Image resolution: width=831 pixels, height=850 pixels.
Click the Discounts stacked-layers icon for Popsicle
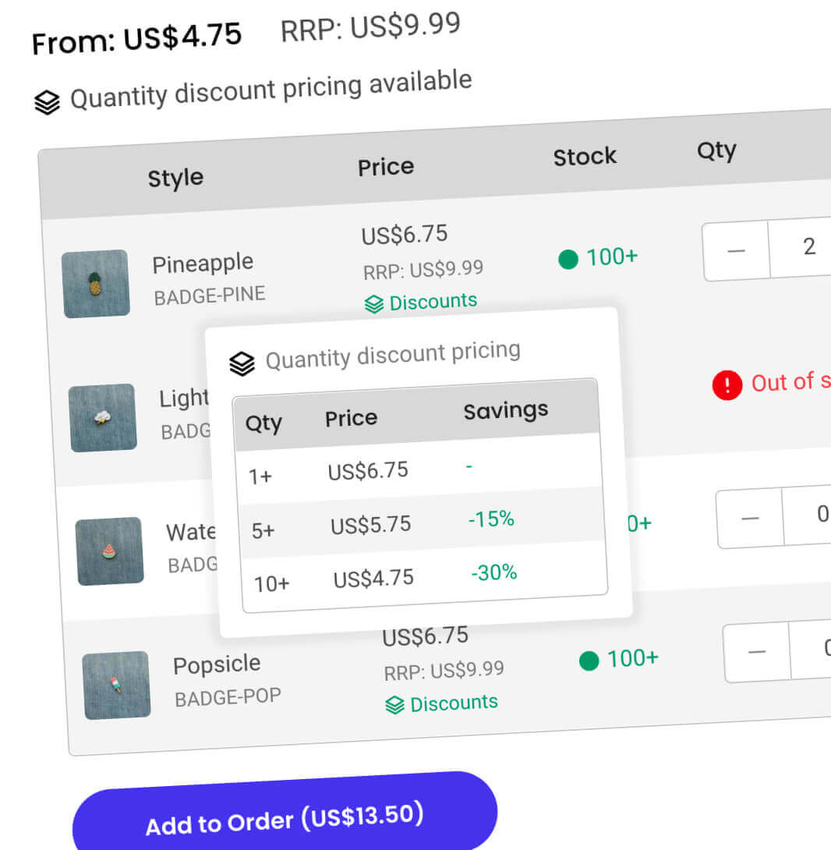394,703
